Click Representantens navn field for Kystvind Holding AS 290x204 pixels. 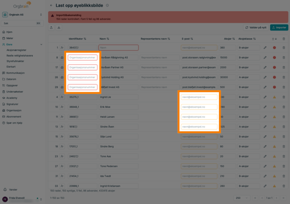[x=159, y=77]
